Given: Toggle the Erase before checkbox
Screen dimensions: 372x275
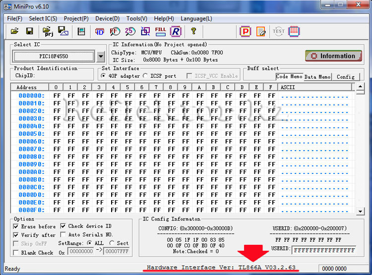Looking at the screenshot, I should pyautogui.click(x=16, y=226).
